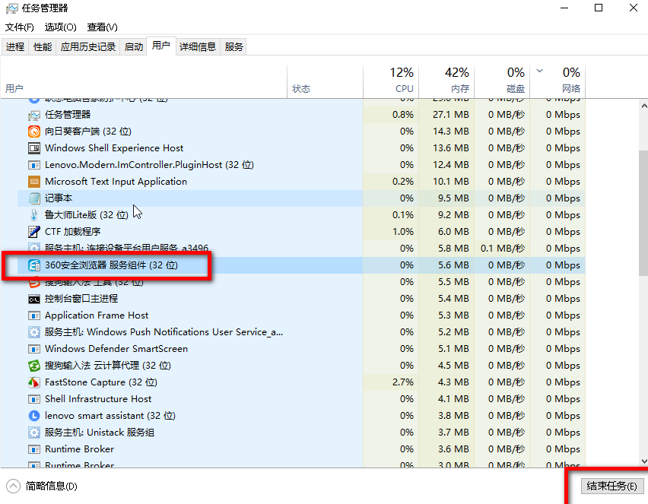Image resolution: width=648 pixels, height=504 pixels.
Task: Select the 用户 tab
Action: (160, 46)
